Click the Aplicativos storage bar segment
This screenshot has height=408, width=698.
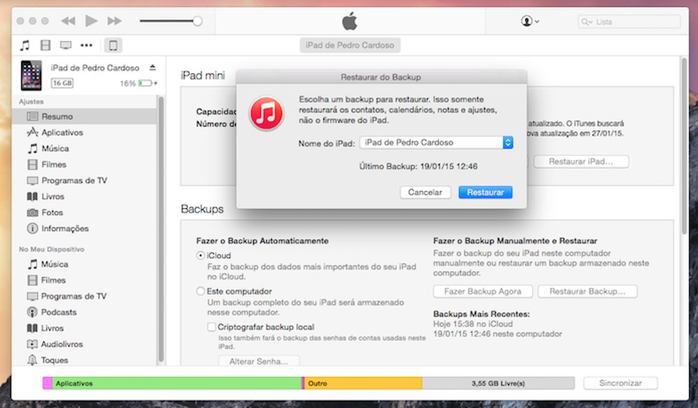pos(177,383)
